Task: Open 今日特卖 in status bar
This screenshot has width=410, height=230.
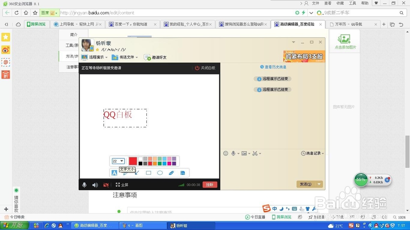Action: 15,217
